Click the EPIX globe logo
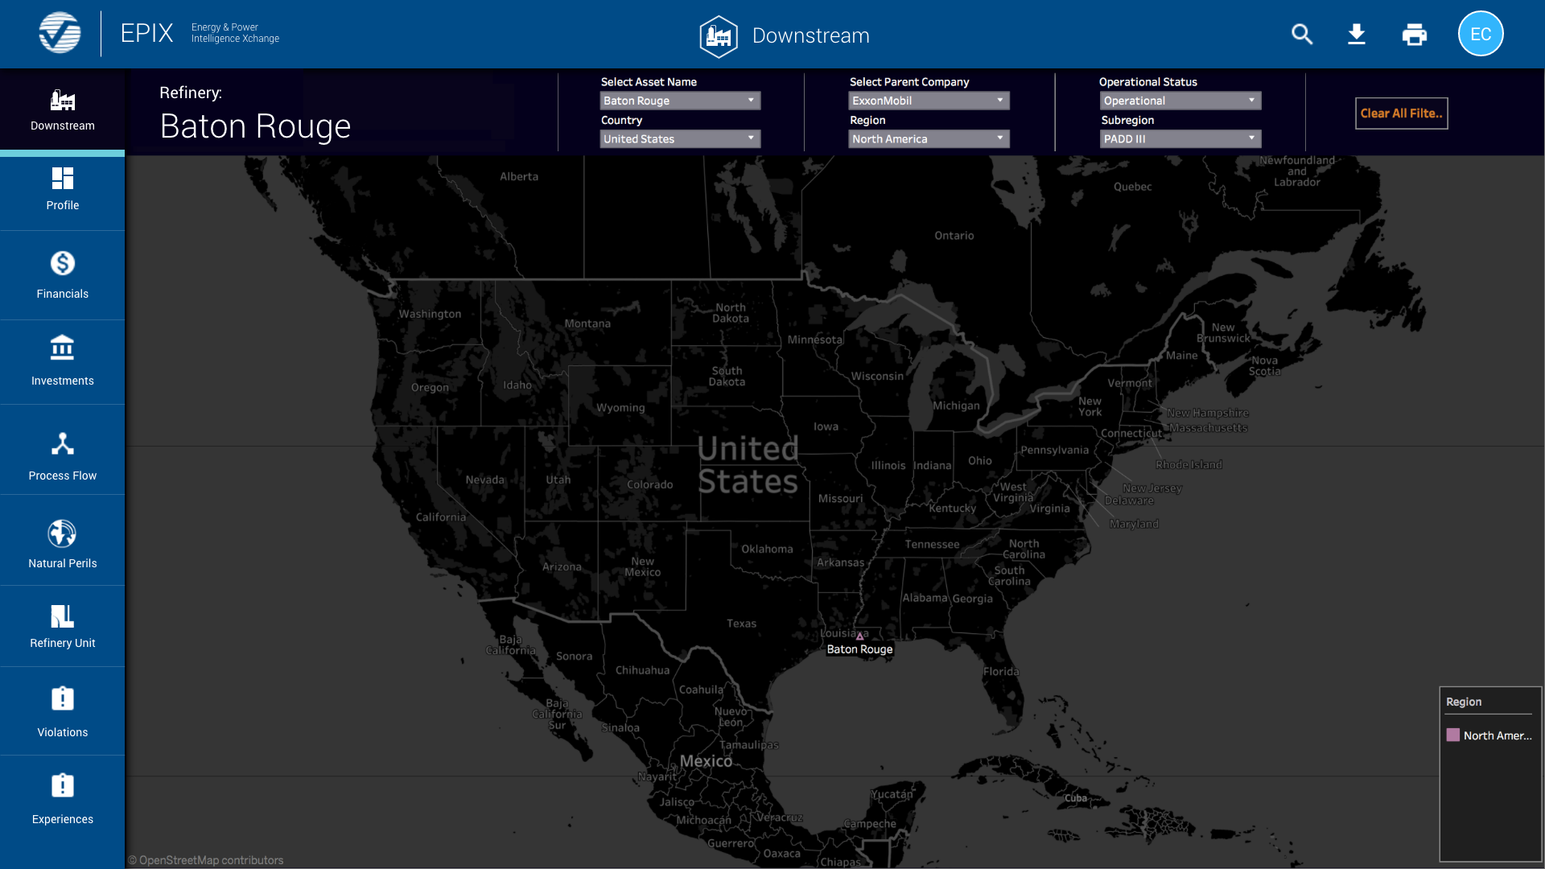This screenshot has height=869, width=1545. pos(60,34)
